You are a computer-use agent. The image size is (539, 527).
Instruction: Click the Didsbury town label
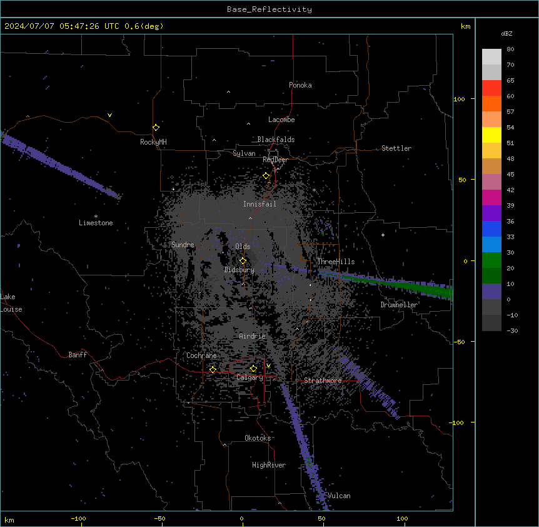click(x=239, y=270)
